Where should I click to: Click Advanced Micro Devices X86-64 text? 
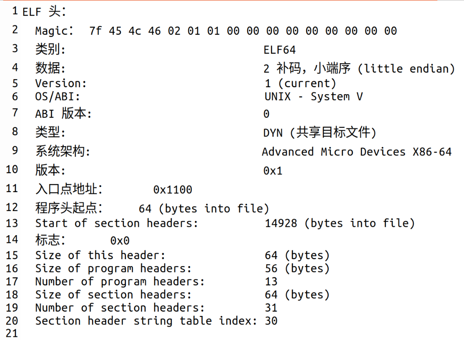[356, 152]
